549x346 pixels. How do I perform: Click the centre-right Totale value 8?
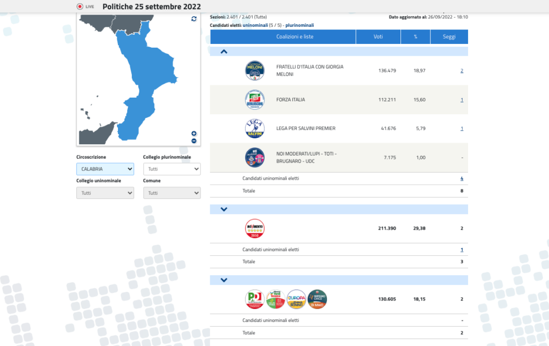click(x=462, y=191)
